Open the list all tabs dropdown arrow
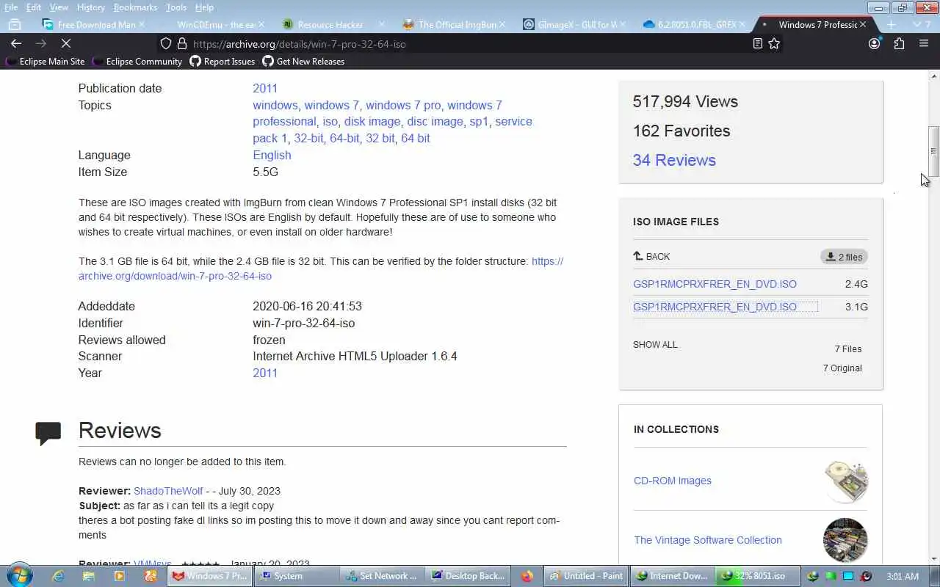The height and width of the screenshot is (587, 940). 916,24
